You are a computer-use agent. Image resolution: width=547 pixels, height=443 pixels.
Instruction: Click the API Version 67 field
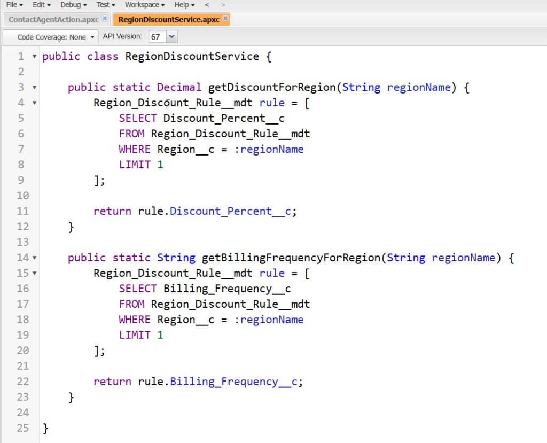pyautogui.click(x=158, y=37)
